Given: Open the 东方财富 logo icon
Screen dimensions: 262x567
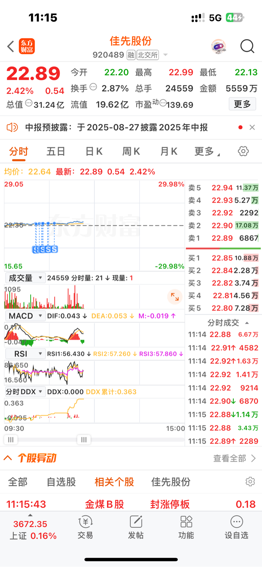Looking at the screenshot, I should (27, 46).
